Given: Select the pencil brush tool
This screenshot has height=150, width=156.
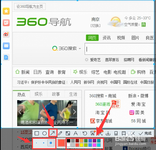Looking at the screenshot, I should coord(60,133).
